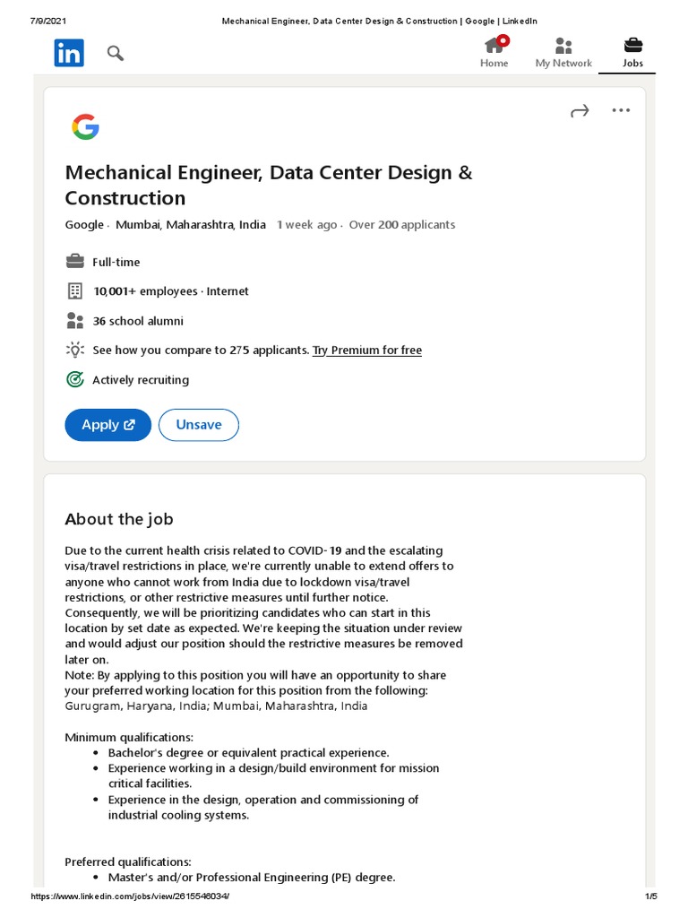
Task: Click the Full-time briefcase icon
Action: coord(75,262)
